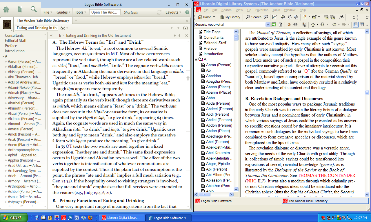Image resolution: width=371 pixels, height=222 pixels.
Task: Open the Favorites menu in Libronix
Action: pos(262,10)
